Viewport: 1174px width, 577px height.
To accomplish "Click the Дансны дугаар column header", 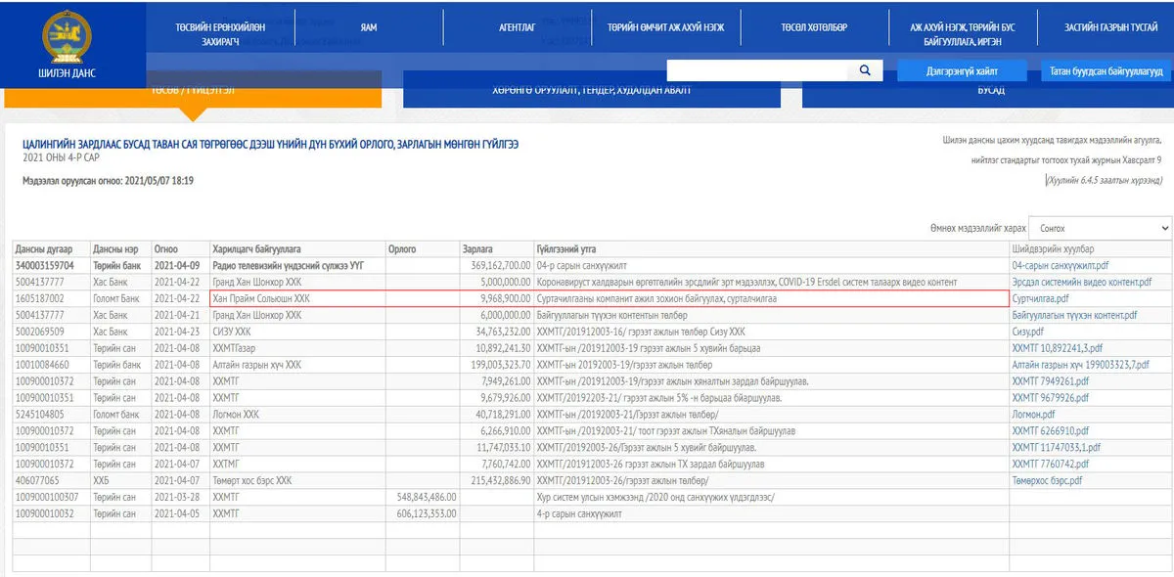I will (51, 249).
